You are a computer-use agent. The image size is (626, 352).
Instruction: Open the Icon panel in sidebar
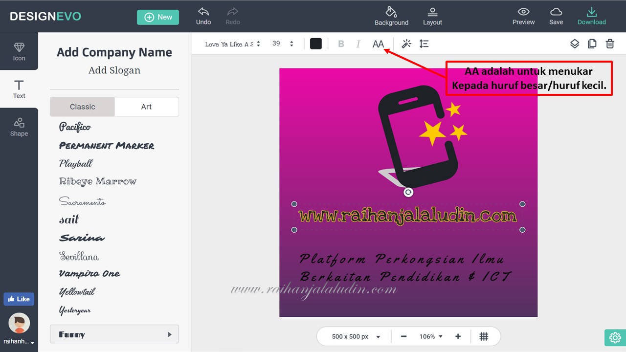(x=19, y=51)
